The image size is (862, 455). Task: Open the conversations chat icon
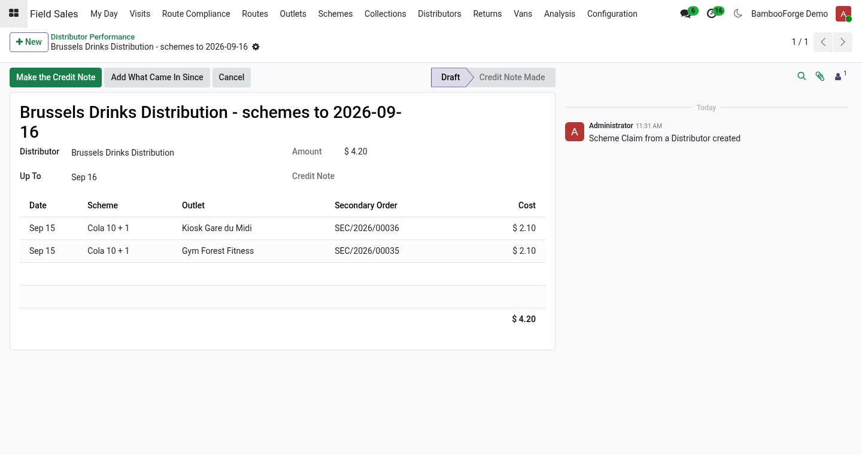[685, 14]
